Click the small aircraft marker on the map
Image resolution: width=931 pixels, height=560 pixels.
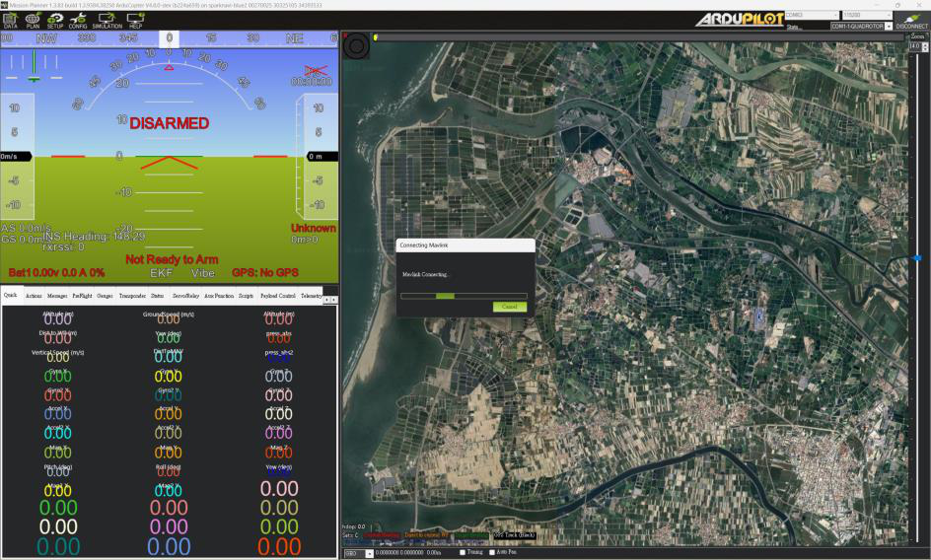tap(759, 317)
